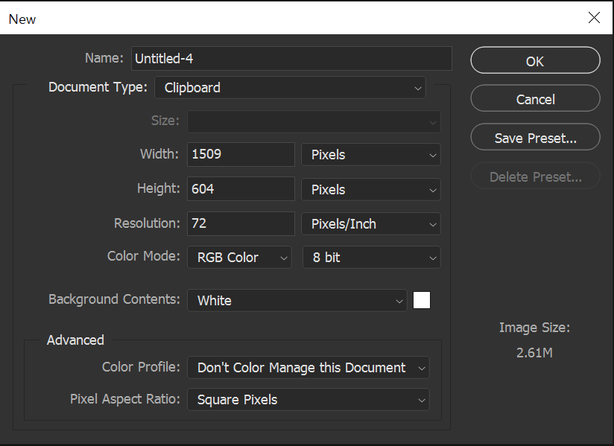Screen dimensions: 614x446
Task: Open the 8 bit depth dropdown
Action: [371, 258]
